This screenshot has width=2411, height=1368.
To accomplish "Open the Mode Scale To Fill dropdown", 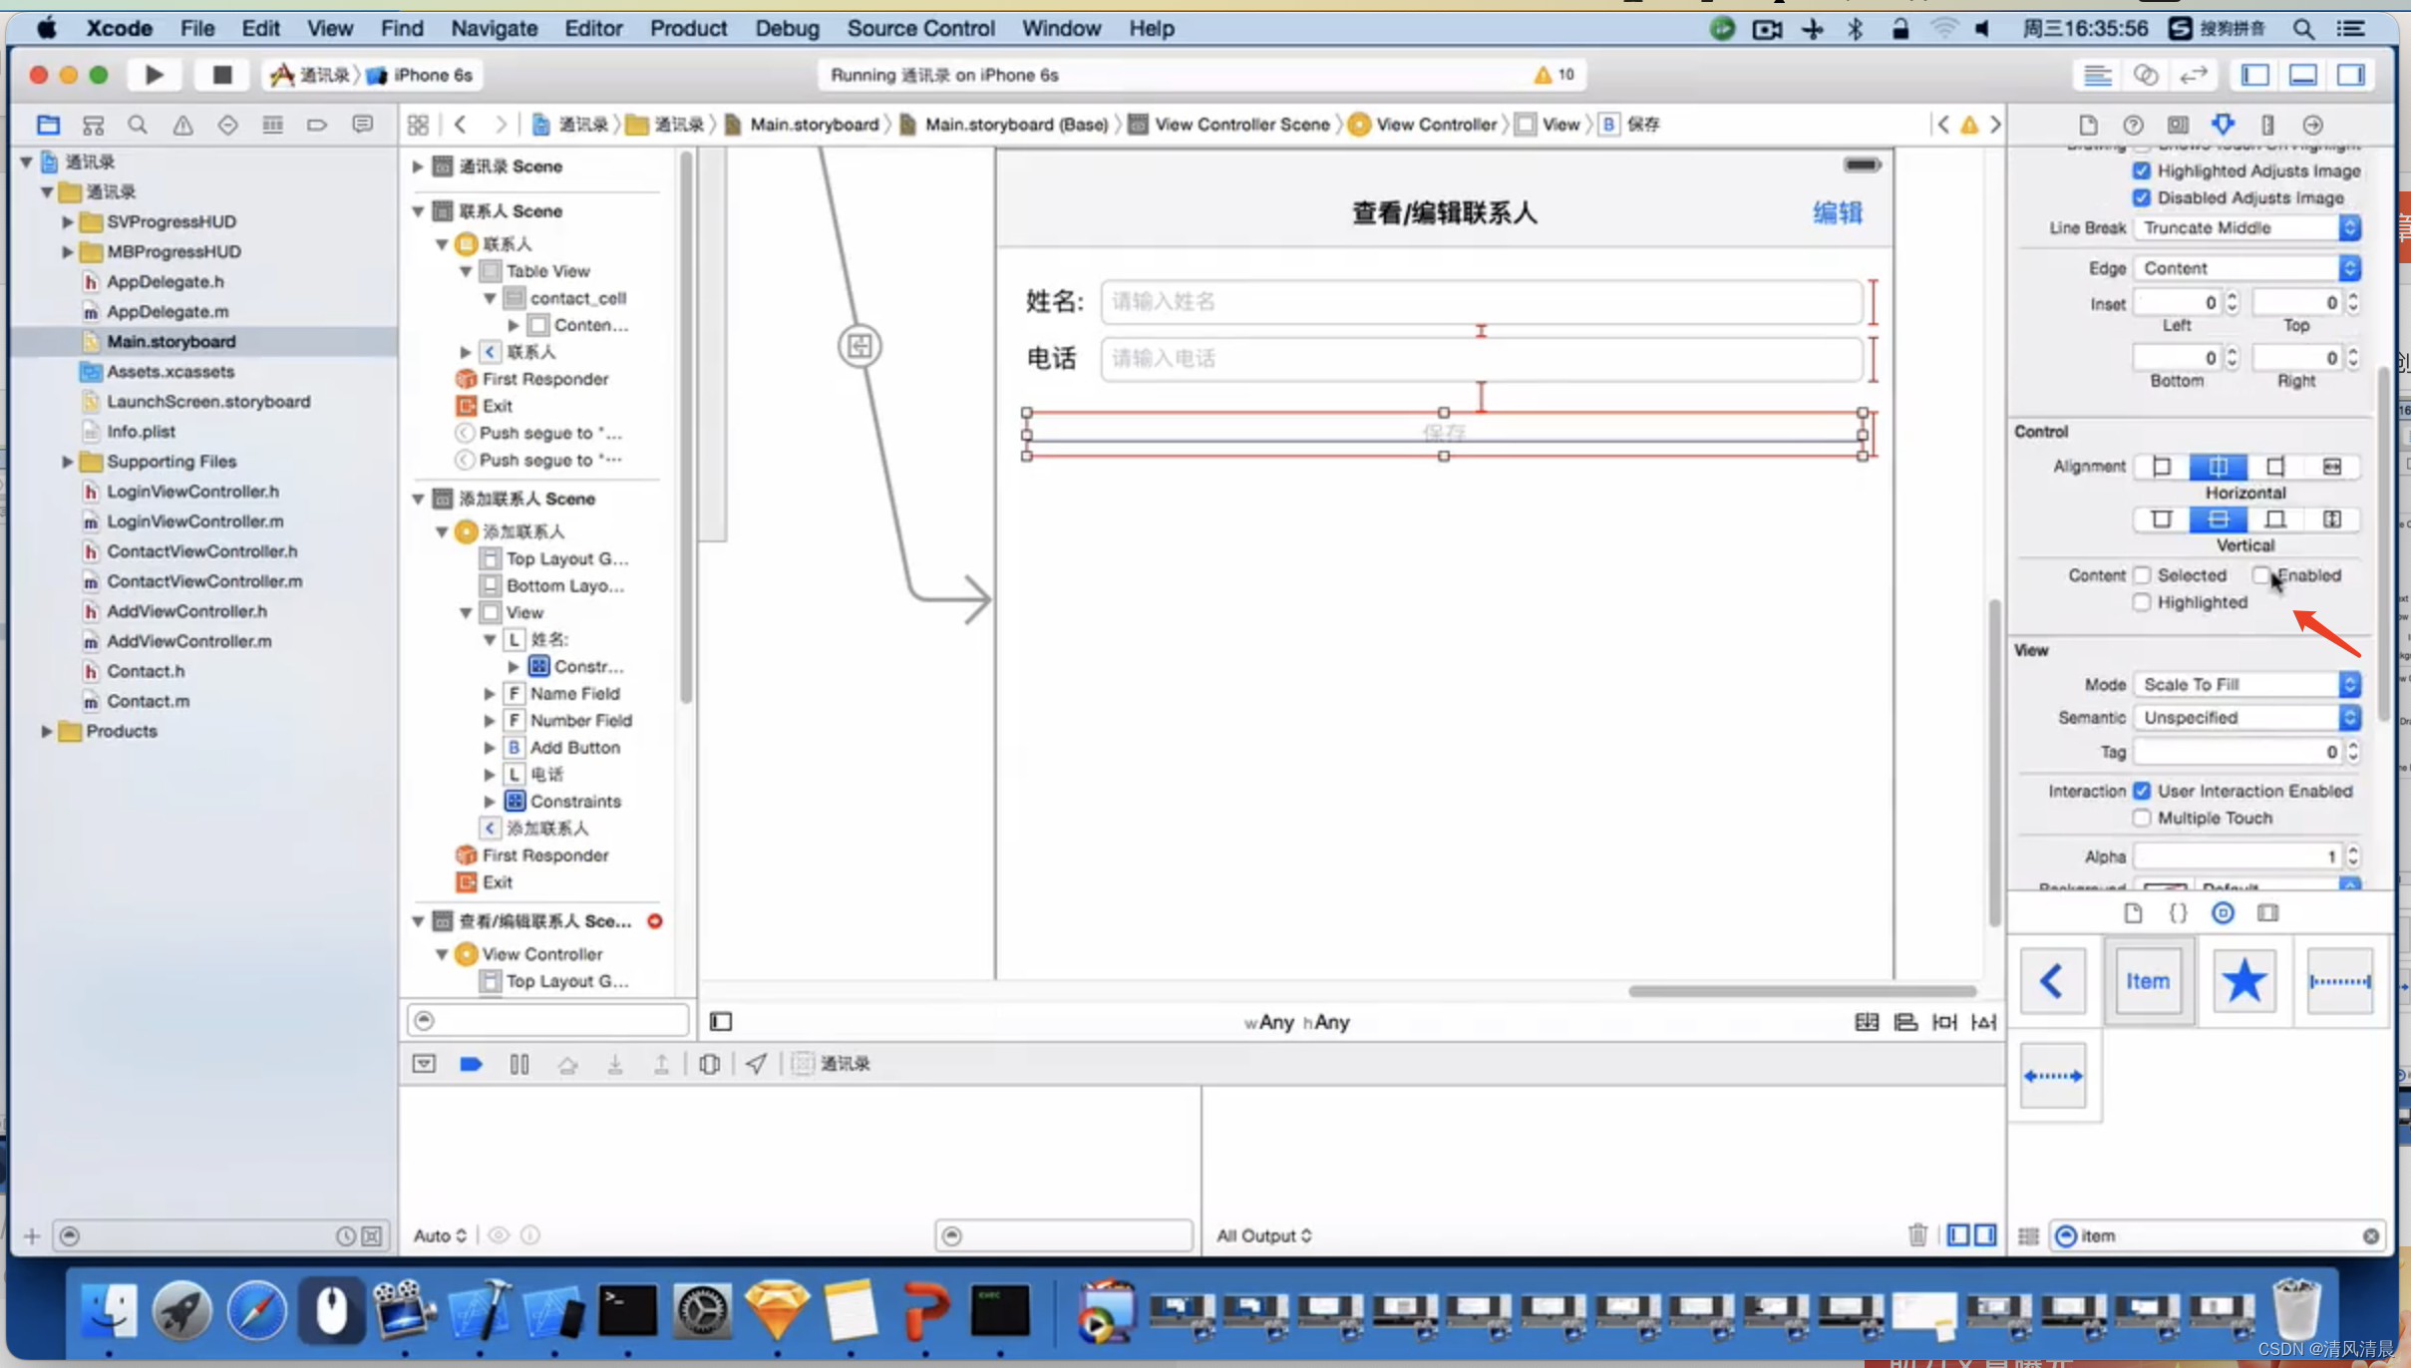I will [2247, 684].
